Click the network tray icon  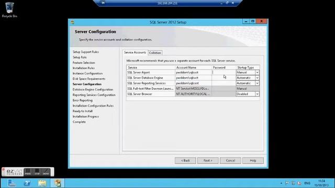[x=293, y=183]
